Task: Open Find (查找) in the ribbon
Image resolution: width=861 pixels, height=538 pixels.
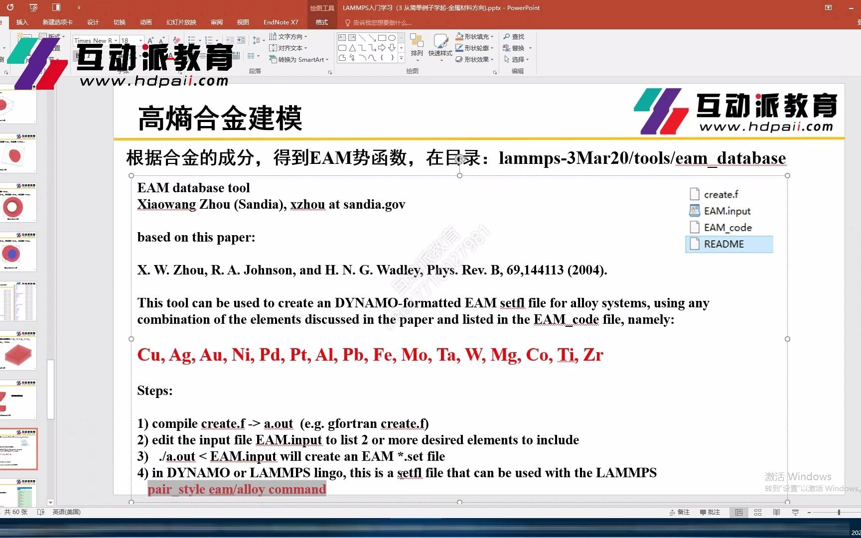Action: click(515, 36)
